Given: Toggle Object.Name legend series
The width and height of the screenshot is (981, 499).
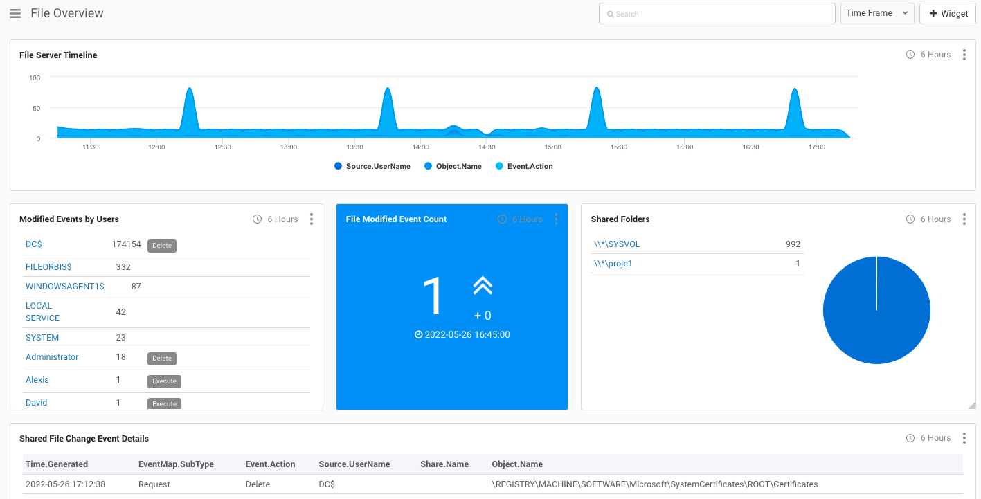Looking at the screenshot, I should [453, 166].
